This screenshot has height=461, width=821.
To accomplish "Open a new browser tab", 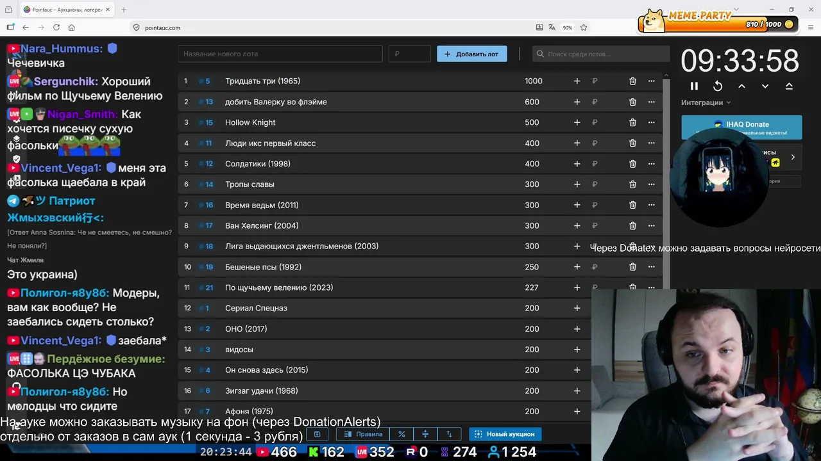I will point(124,10).
